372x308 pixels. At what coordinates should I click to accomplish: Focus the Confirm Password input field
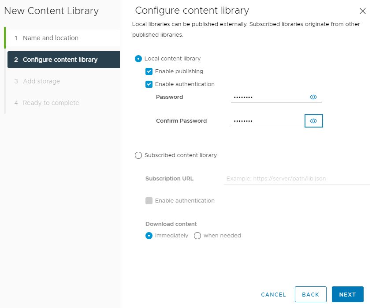[x=268, y=121]
